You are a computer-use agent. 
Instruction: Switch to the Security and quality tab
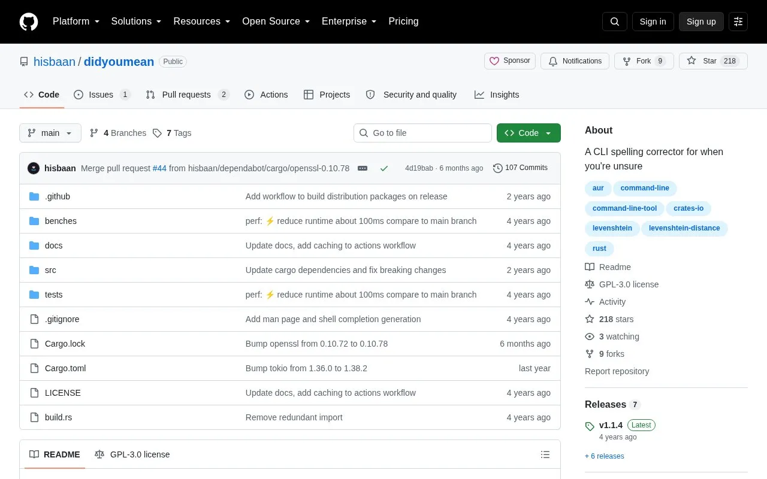click(411, 95)
